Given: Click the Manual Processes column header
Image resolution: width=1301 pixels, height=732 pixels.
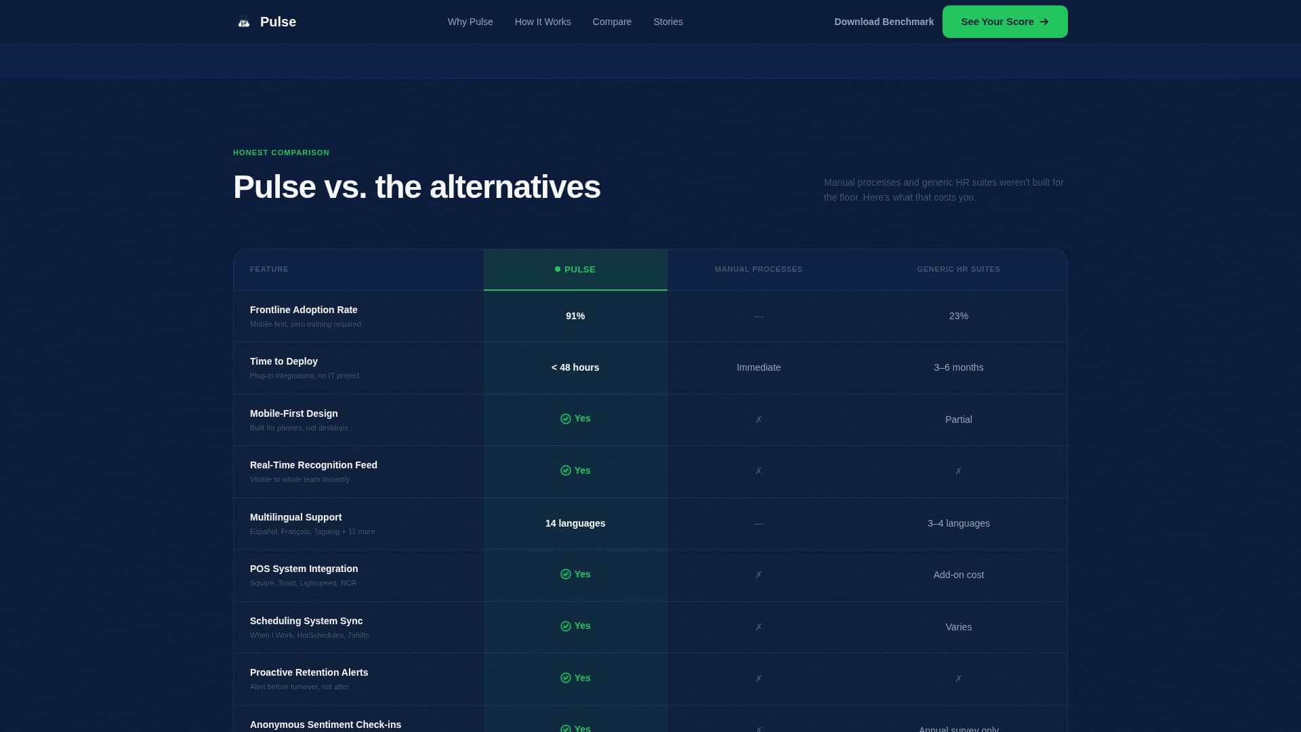Looking at the screenshot, I should pyautogui.click(x=758, y=269).
